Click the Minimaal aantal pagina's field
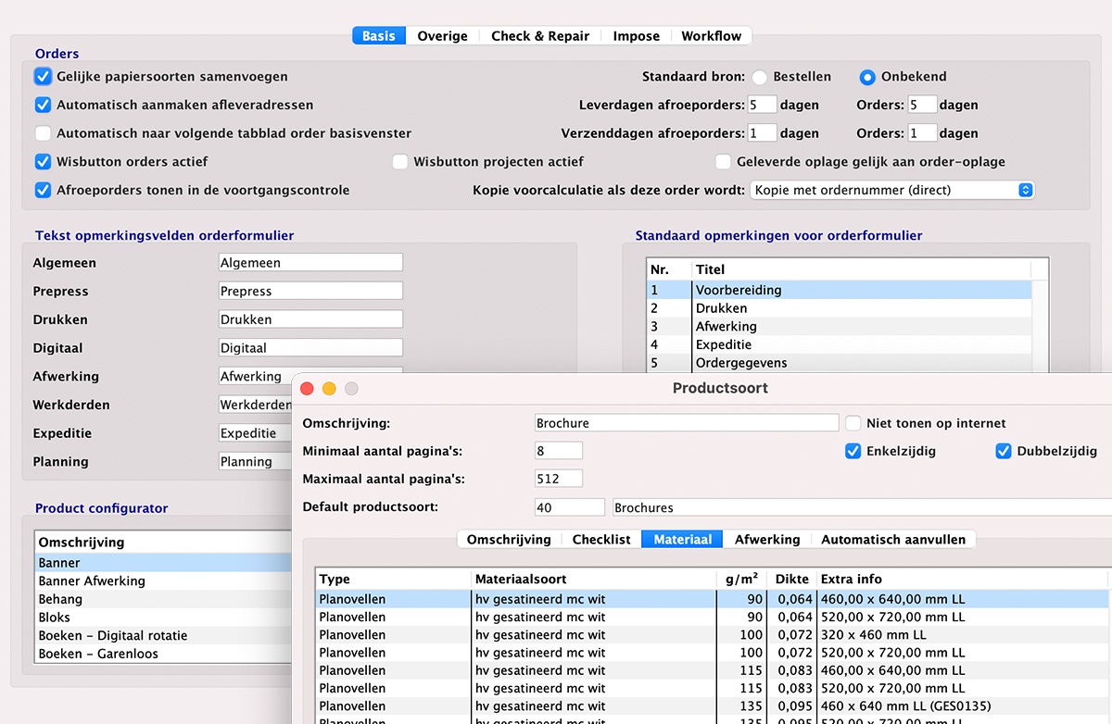This screenshot has width=1112, height=724. [559, 451]
